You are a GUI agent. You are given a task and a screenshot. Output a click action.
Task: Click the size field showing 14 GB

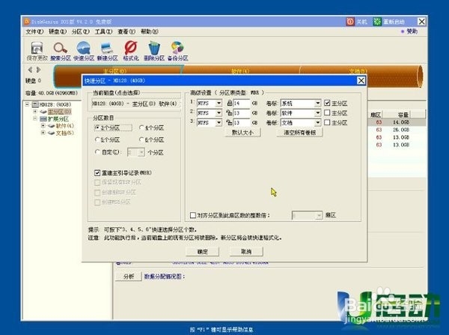pos(242,103)
